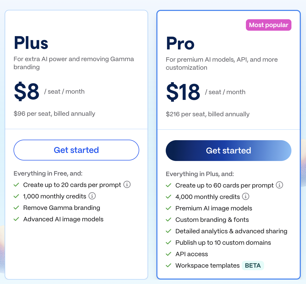The height and width of the screenshot is (284, 306).
Task: Click info icon beside 60 cards per prompt
Action: coord(279,185)
